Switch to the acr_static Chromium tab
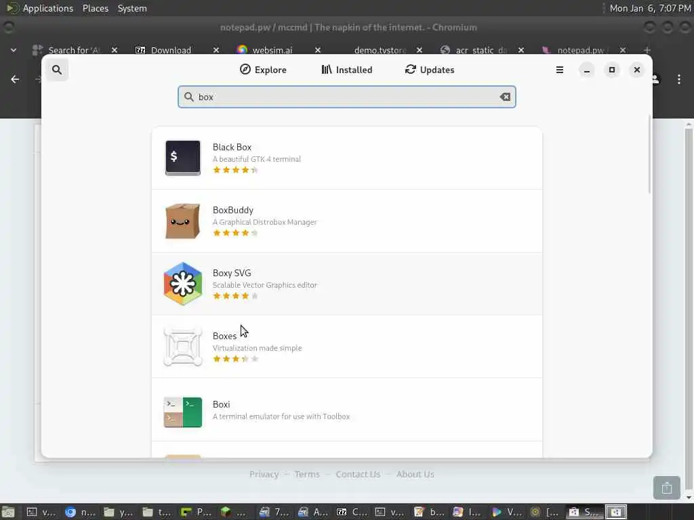Image resolution: width=694 pixels, height=520 pixels. click(481, 50)
